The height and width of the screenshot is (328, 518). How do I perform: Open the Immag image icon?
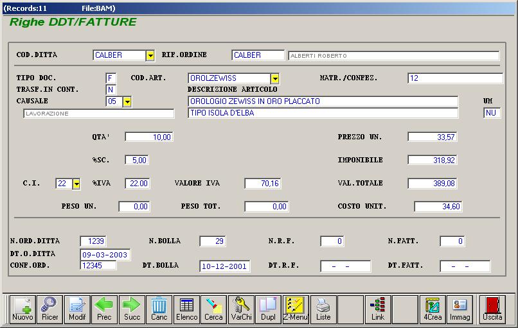(x=460, y=309)
